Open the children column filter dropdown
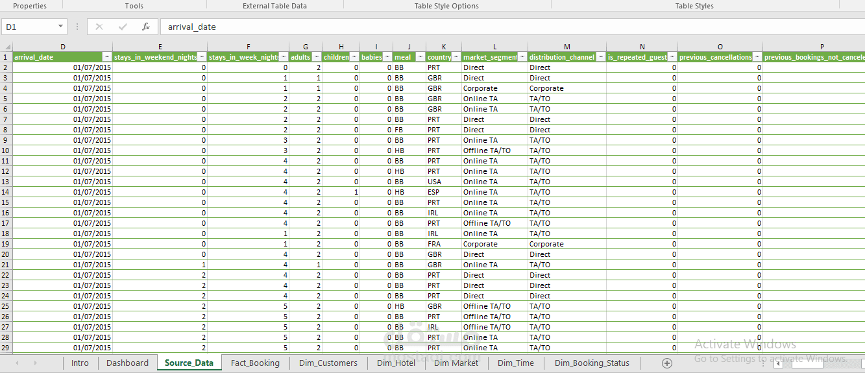The width and height of the screenshot is (865, 373). click(355, 57)
